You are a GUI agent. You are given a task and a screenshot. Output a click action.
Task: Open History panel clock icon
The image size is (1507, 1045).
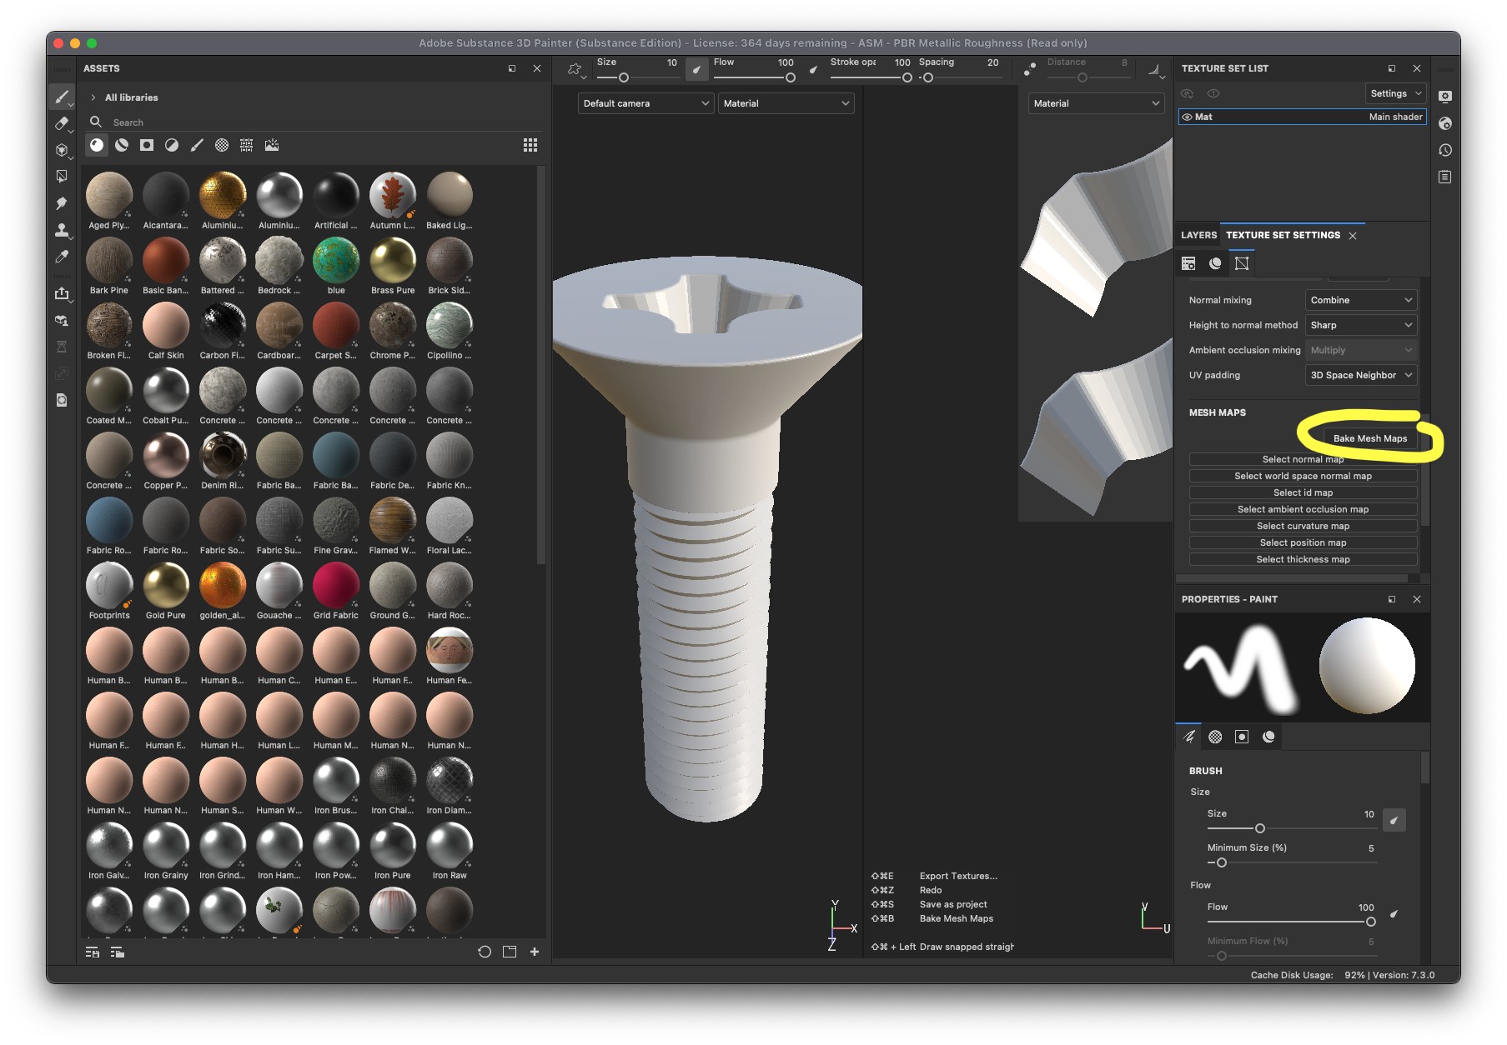point(1445,150)
